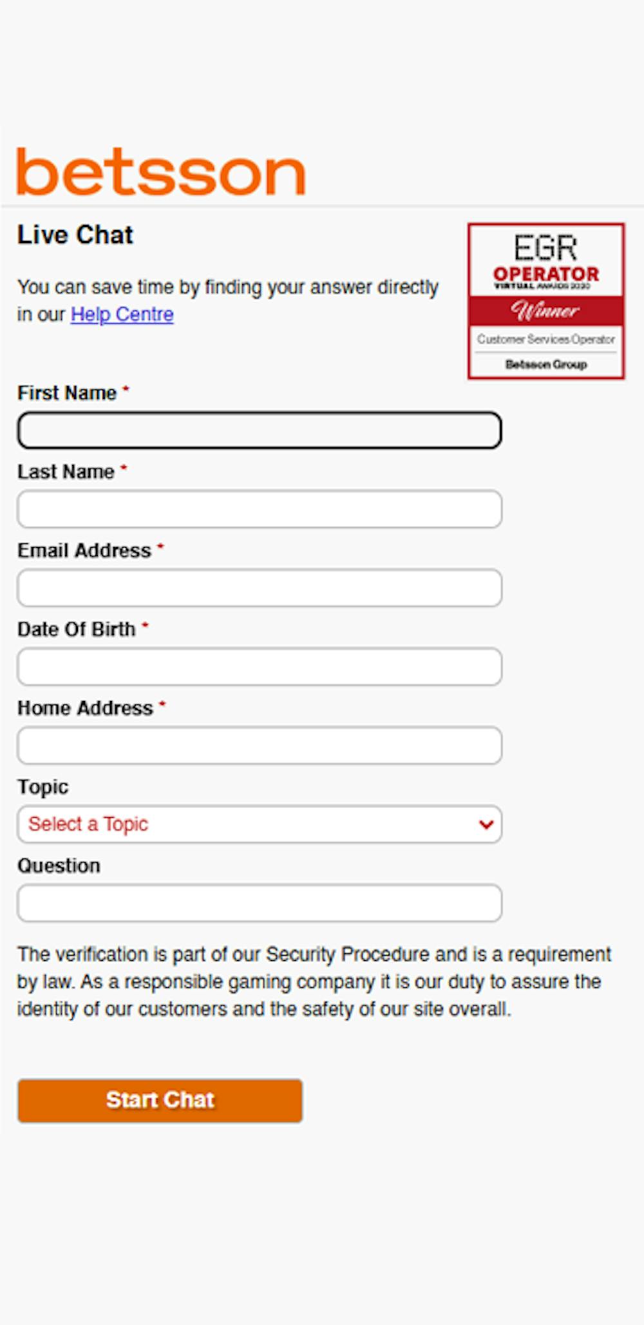Select the Email Address text box
The image size is (644, 1325).
click(260, 588)
